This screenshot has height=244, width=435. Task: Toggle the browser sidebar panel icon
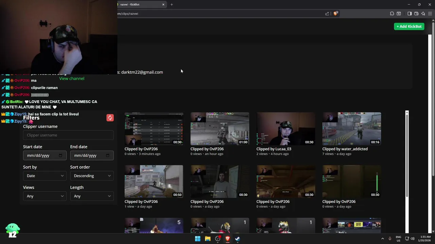(410, 14)
